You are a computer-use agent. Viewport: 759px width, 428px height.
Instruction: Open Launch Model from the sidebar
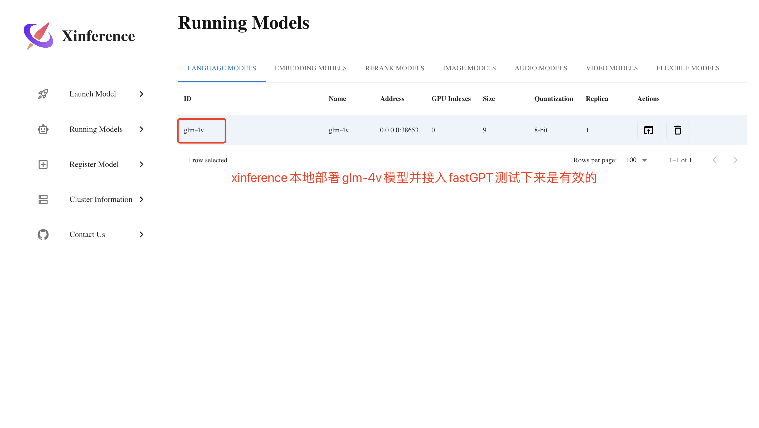93,94
